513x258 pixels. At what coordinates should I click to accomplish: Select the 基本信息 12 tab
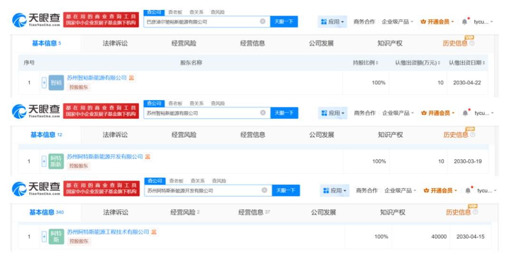click(x=47, y=135)
